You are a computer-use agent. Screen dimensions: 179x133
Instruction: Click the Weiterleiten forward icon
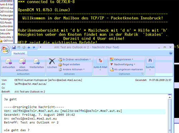[37, 61]
